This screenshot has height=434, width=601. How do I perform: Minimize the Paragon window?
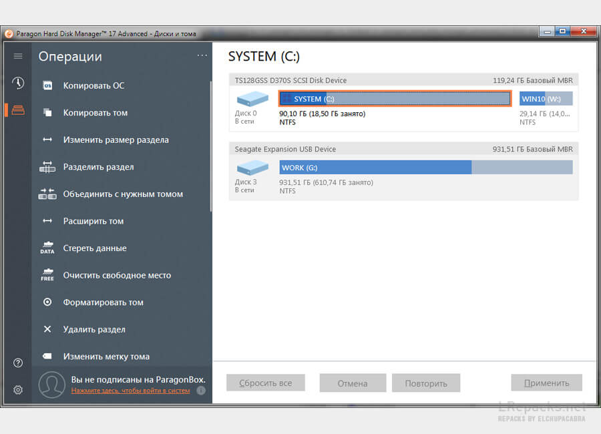tap(548, 31)
